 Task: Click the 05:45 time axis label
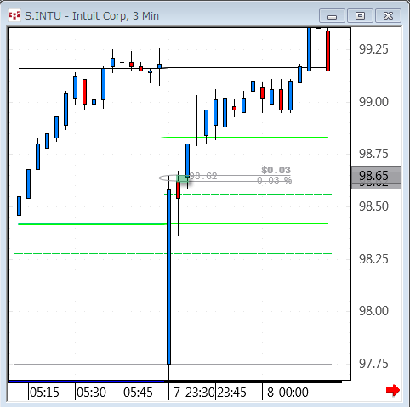click(138, 393)
